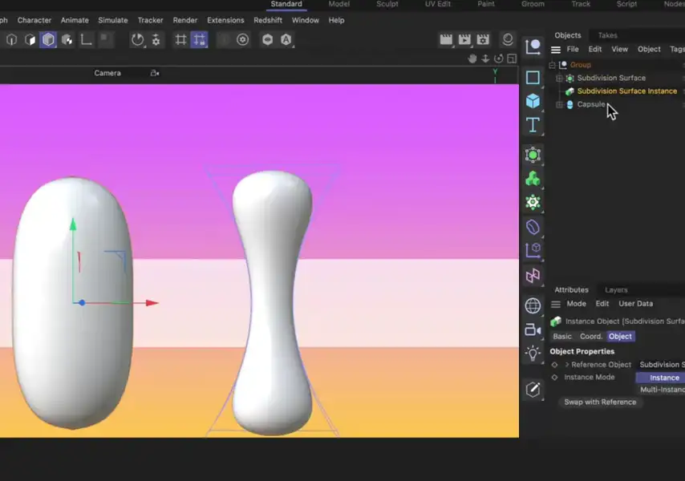The height and width of the screenshot is (481, 685).
Task: Expand the Subdivision Surface hierarchy
Action: [x=558, y=78]
